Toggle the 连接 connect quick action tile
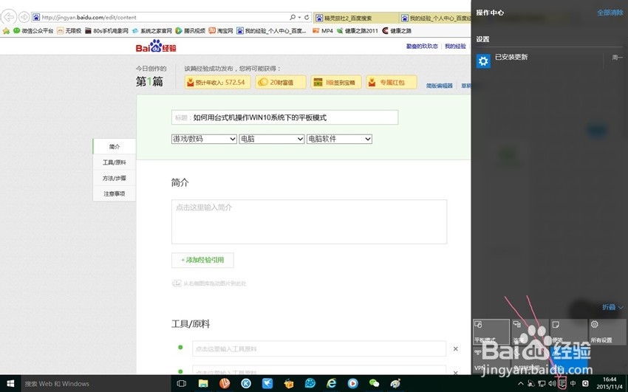Viewport: 628px width, 392px height. tap(530, 331)
